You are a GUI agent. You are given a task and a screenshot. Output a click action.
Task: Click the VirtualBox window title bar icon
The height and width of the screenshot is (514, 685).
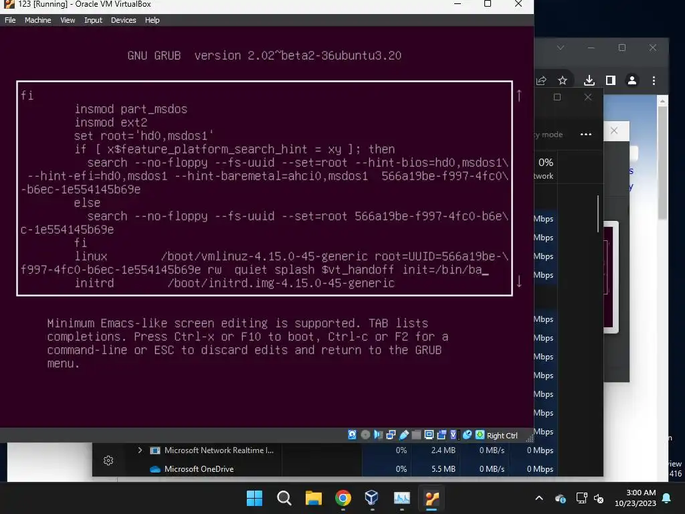click(9, 4)
